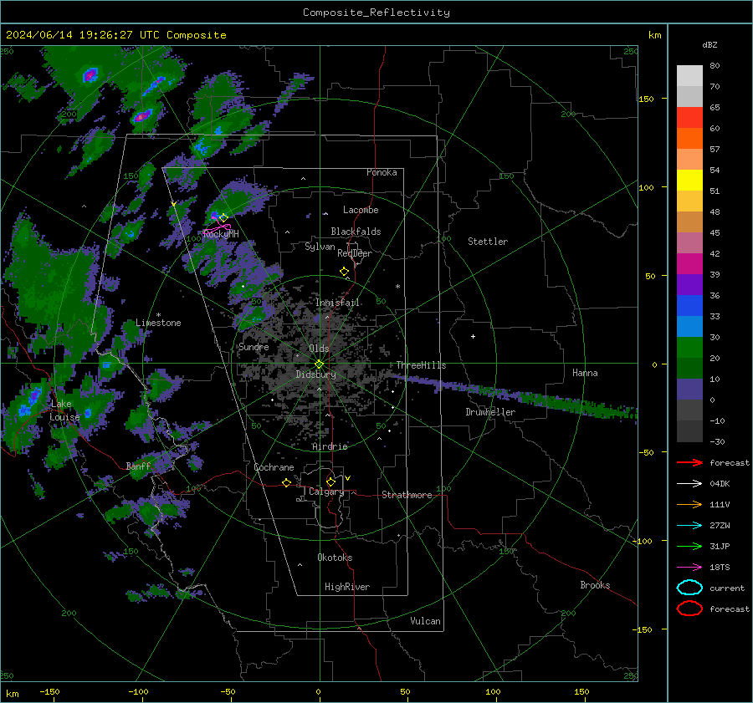Click the yellow diamond marker near Cochrane
Image resolution: width=753 pixels, height=703 pixels.
[286, 483]
